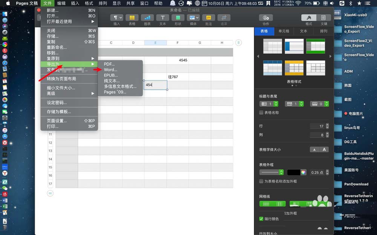377x235 pixels.
Task: Switch to the 单元格 tab
Action: tap(284, 31)
